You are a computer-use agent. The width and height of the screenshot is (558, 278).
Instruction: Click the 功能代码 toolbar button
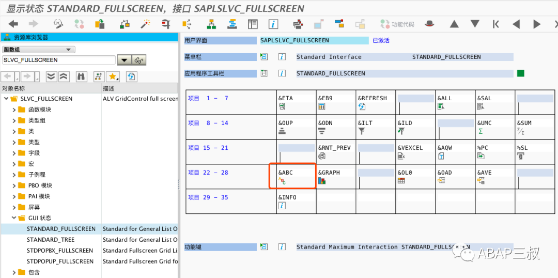click(x=397, y=24)
